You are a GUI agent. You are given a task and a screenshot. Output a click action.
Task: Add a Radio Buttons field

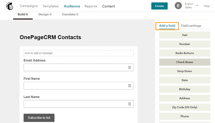tap(185, 53)
